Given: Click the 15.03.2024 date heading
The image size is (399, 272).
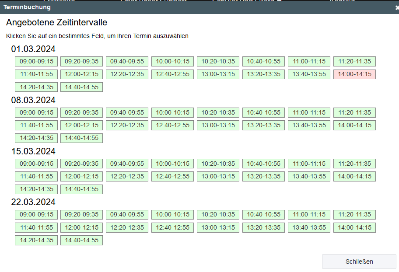Looking at the screenshot, I should pos(33,151).
